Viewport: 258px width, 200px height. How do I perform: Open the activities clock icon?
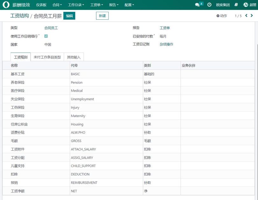point(209,4)
